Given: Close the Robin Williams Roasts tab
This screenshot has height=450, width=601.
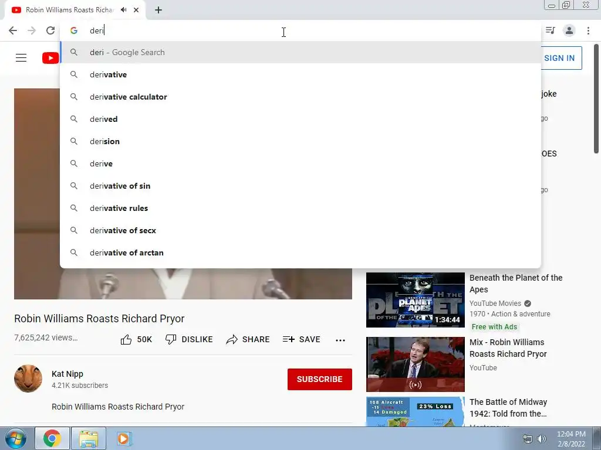Looking at the screenshot, I should click(x=136, y=10).
